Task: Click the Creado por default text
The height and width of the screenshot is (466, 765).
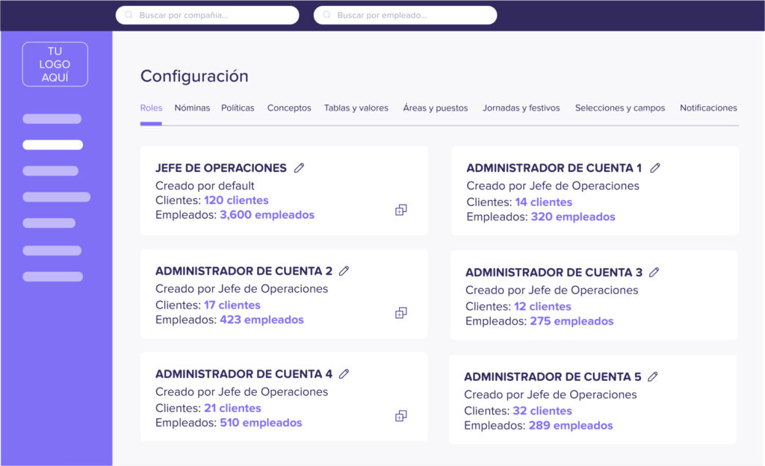Action: 205,186
